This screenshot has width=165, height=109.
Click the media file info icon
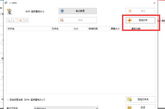point(26,20)
